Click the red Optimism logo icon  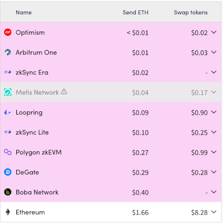tap(7, 32)
